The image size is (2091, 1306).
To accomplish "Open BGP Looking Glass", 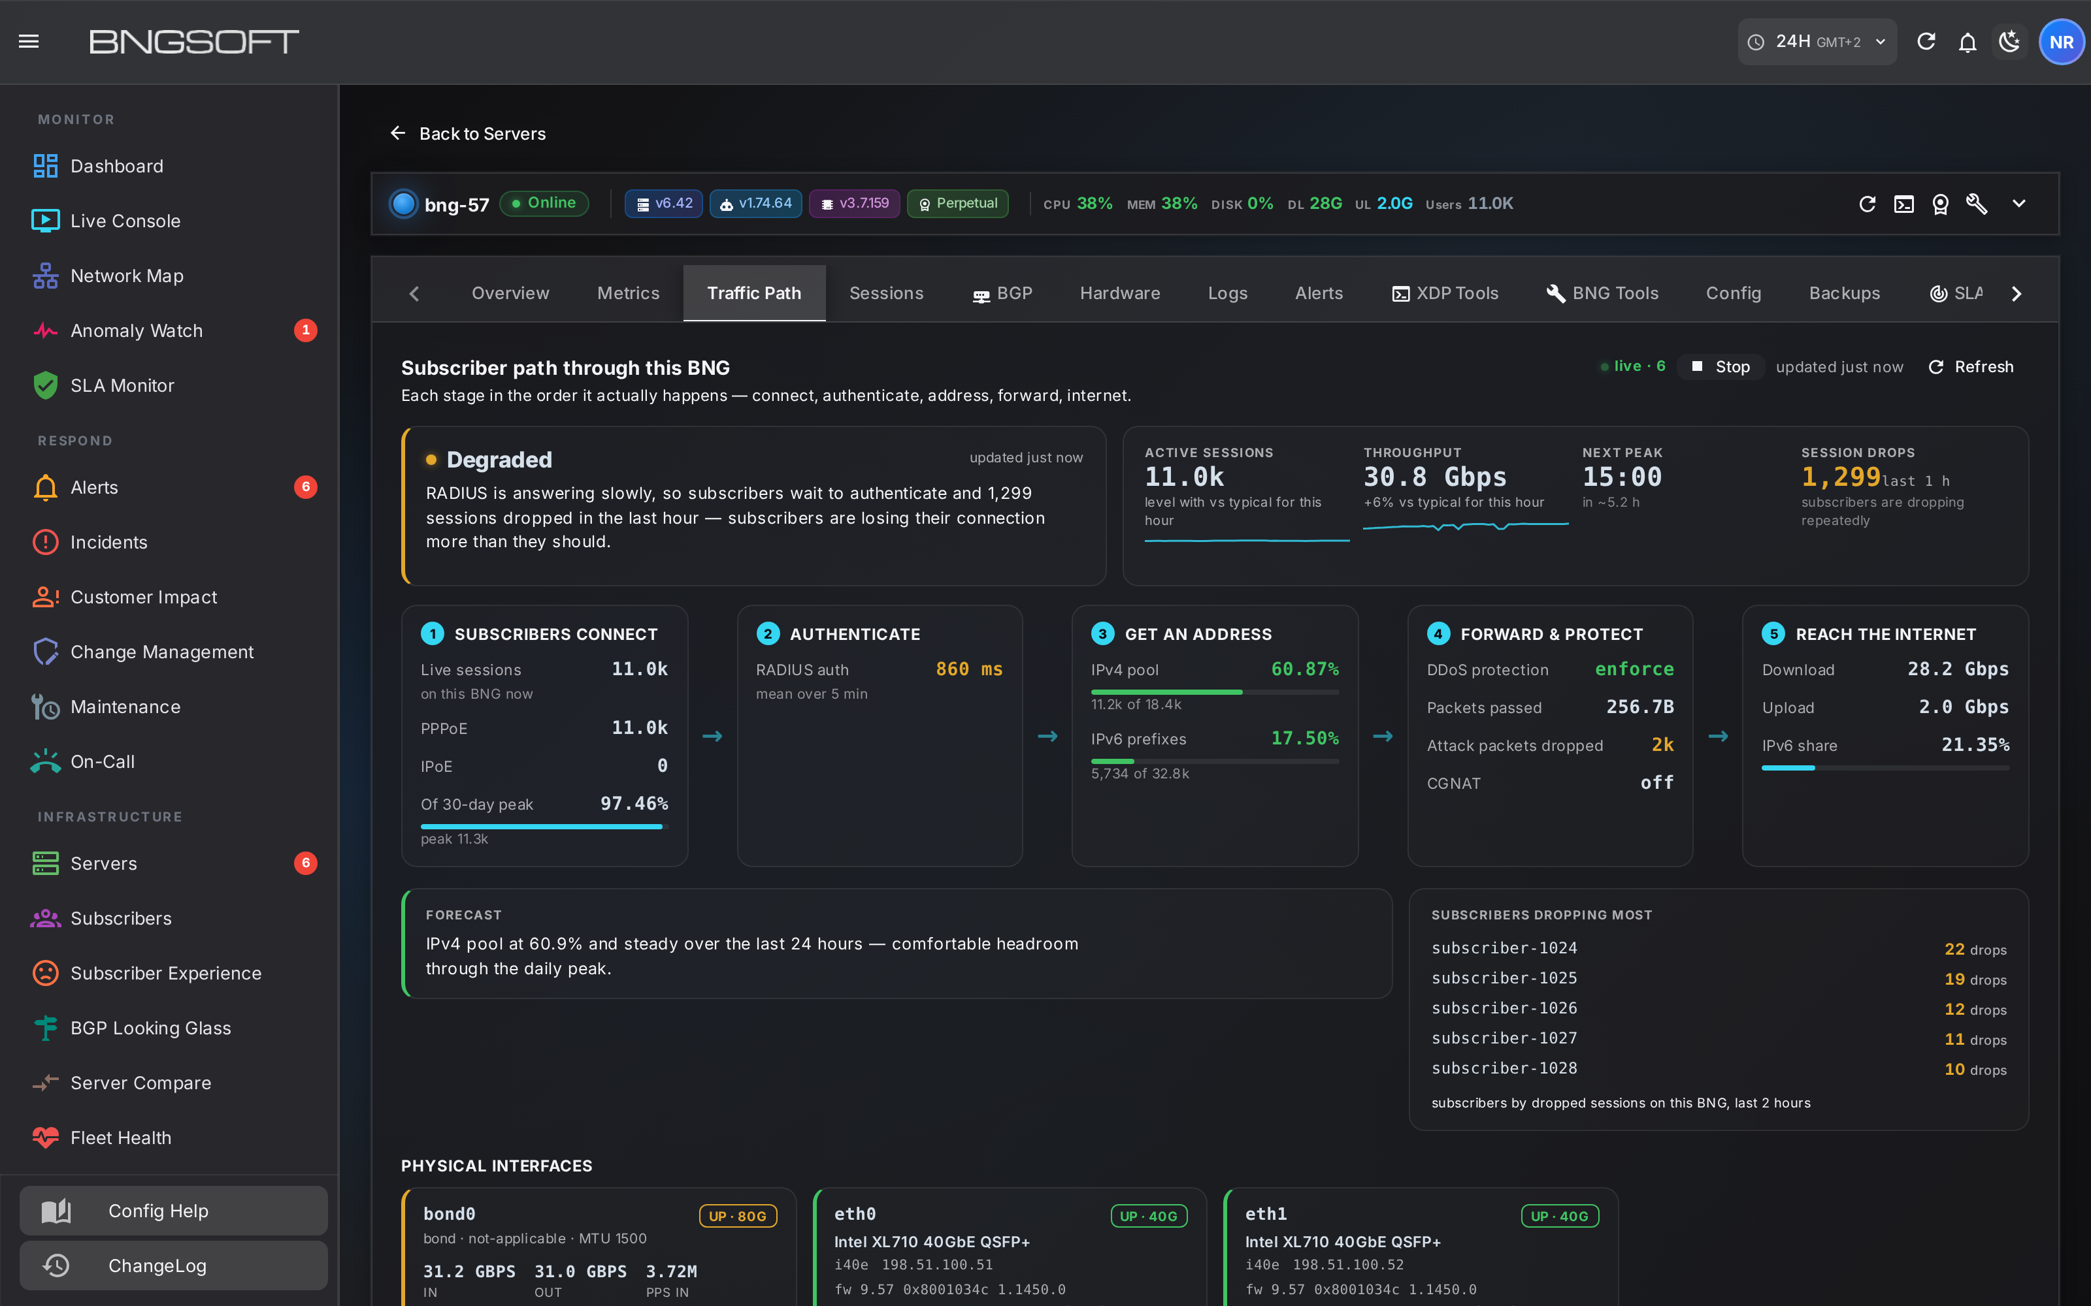I will 169,1028.
